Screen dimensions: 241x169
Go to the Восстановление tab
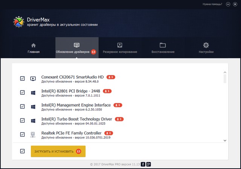tap(163, 48)
